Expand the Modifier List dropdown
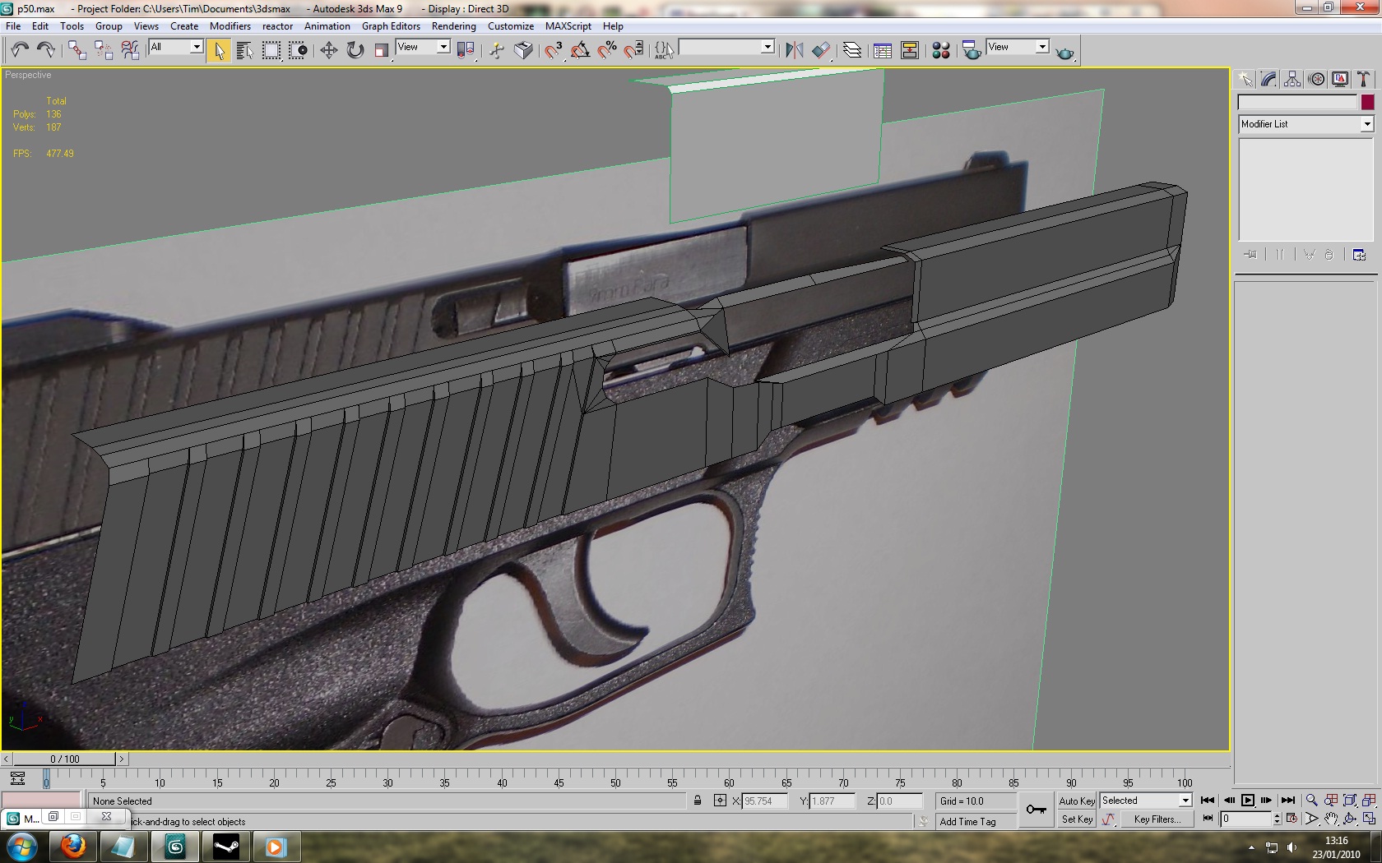1382x863 pixels. [1366, 124]
